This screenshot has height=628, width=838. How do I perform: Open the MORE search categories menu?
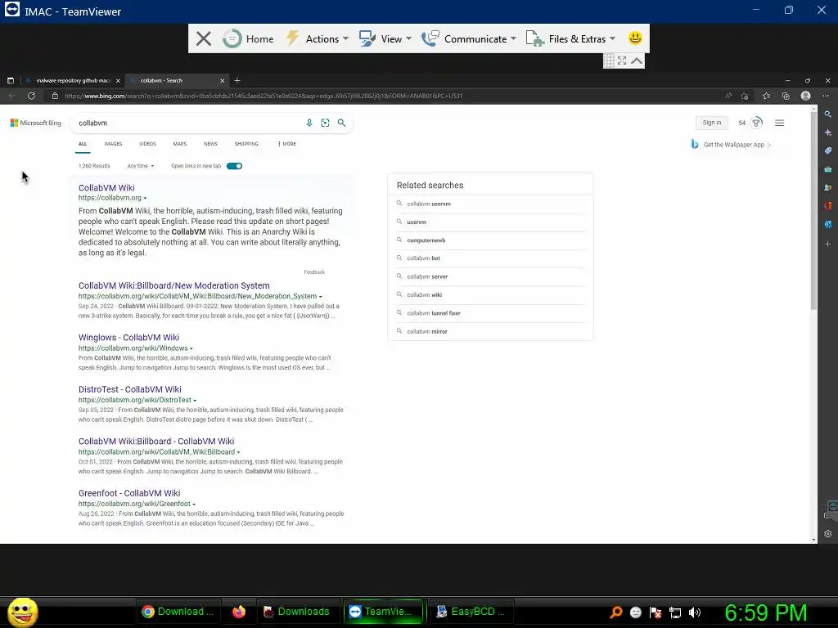tap(287, 144)
